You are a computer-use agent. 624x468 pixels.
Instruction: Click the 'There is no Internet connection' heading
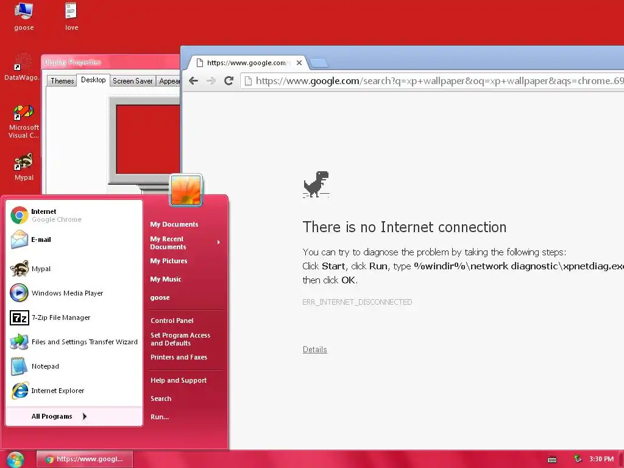tap(405, 227)
